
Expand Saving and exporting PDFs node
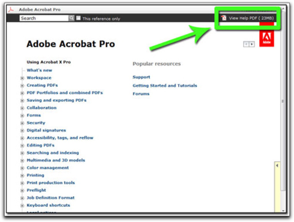[x=22, y=100]
